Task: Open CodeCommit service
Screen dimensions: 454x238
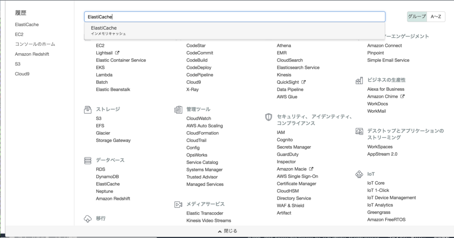Action: (200, 53)
